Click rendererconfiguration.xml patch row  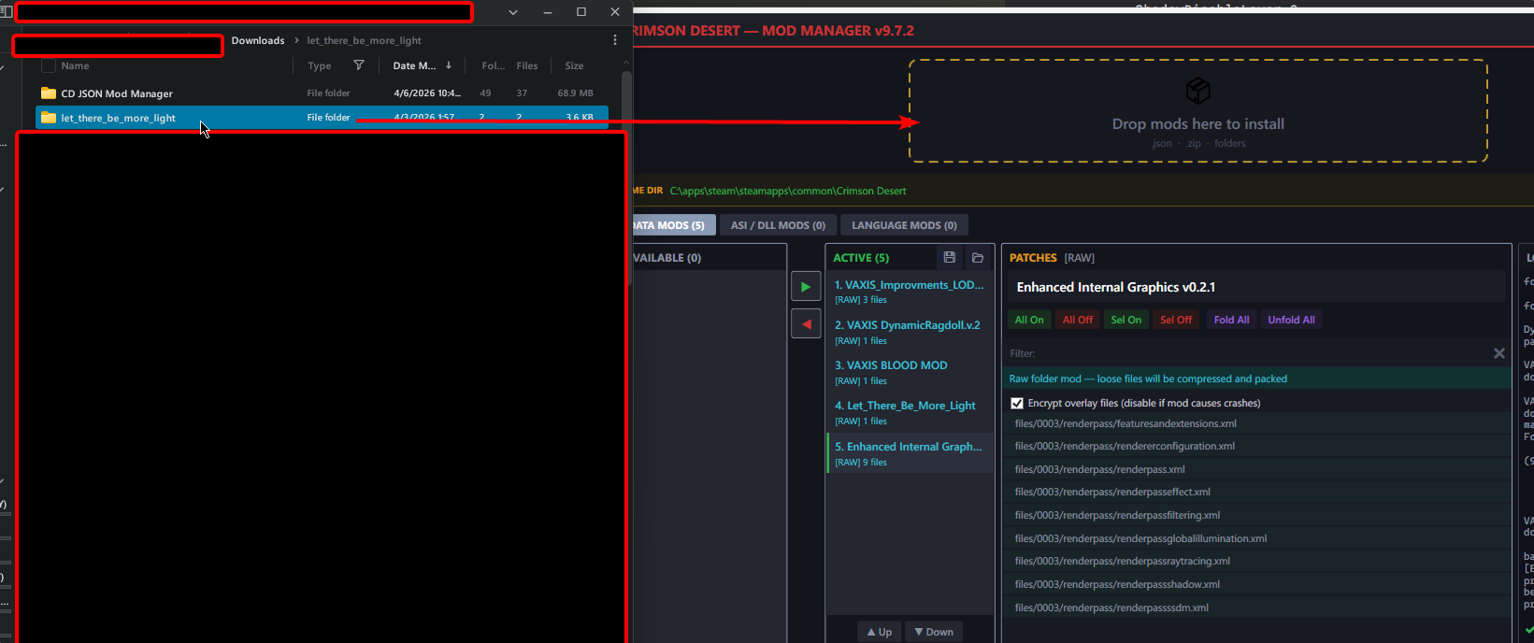coord(1258,446)
